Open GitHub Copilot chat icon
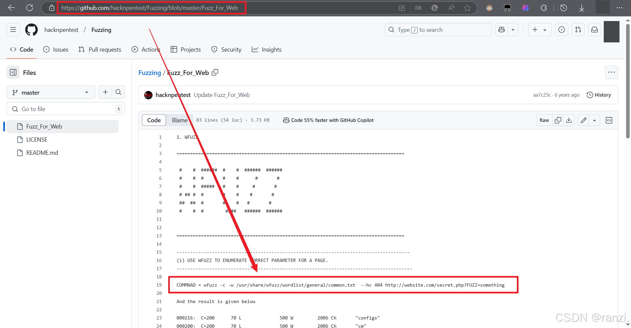631x328 pixels. 502,30
